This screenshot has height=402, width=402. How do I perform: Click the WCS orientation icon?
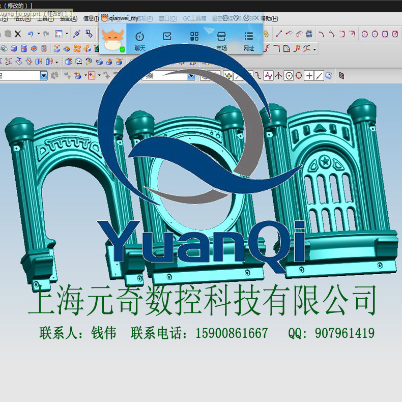(x=59, y=34)
